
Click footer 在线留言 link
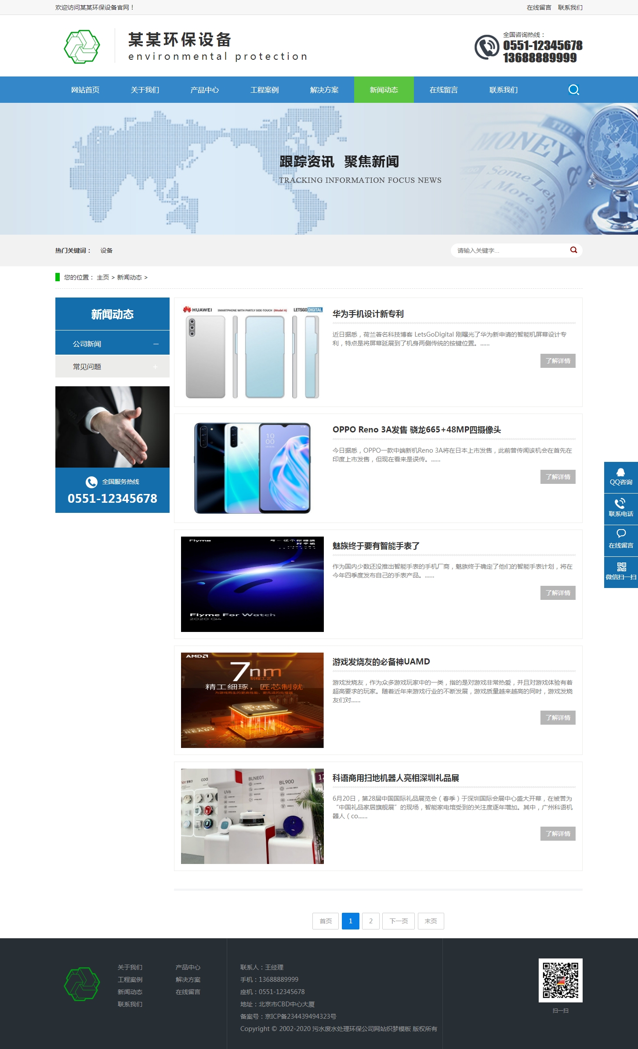(188, 992)
